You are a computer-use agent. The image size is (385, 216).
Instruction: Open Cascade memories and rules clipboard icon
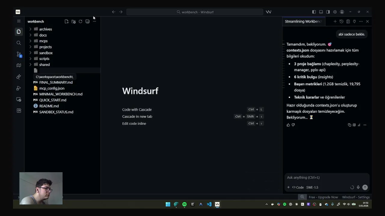coord(348,21)
